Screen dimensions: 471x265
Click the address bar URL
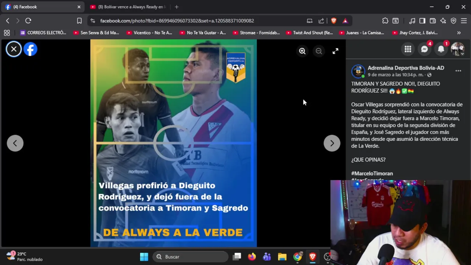pyautogui.click(x=177, y=21)
